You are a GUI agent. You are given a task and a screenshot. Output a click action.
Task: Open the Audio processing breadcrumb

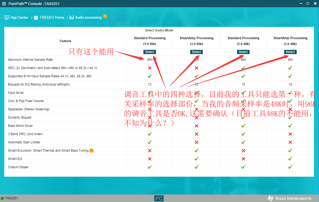pyautogui.click(x=88, y=18)
